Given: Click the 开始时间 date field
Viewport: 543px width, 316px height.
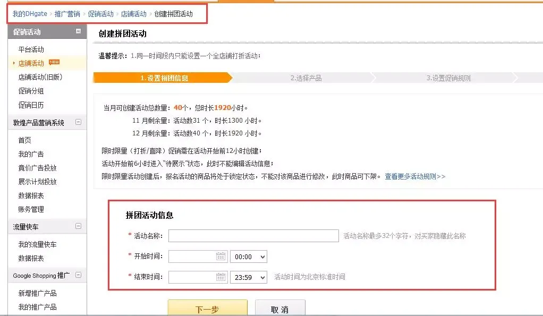Looking at the screenshot, I should [x=198, y=257].
